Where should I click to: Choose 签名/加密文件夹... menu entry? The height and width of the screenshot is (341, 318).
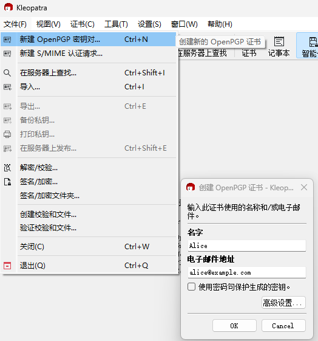tap(88, 196)
